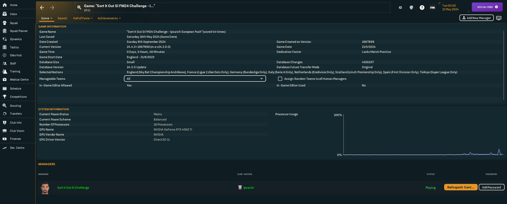
Task: Expand the Game menu dropdown
Action: coord(46,18)
